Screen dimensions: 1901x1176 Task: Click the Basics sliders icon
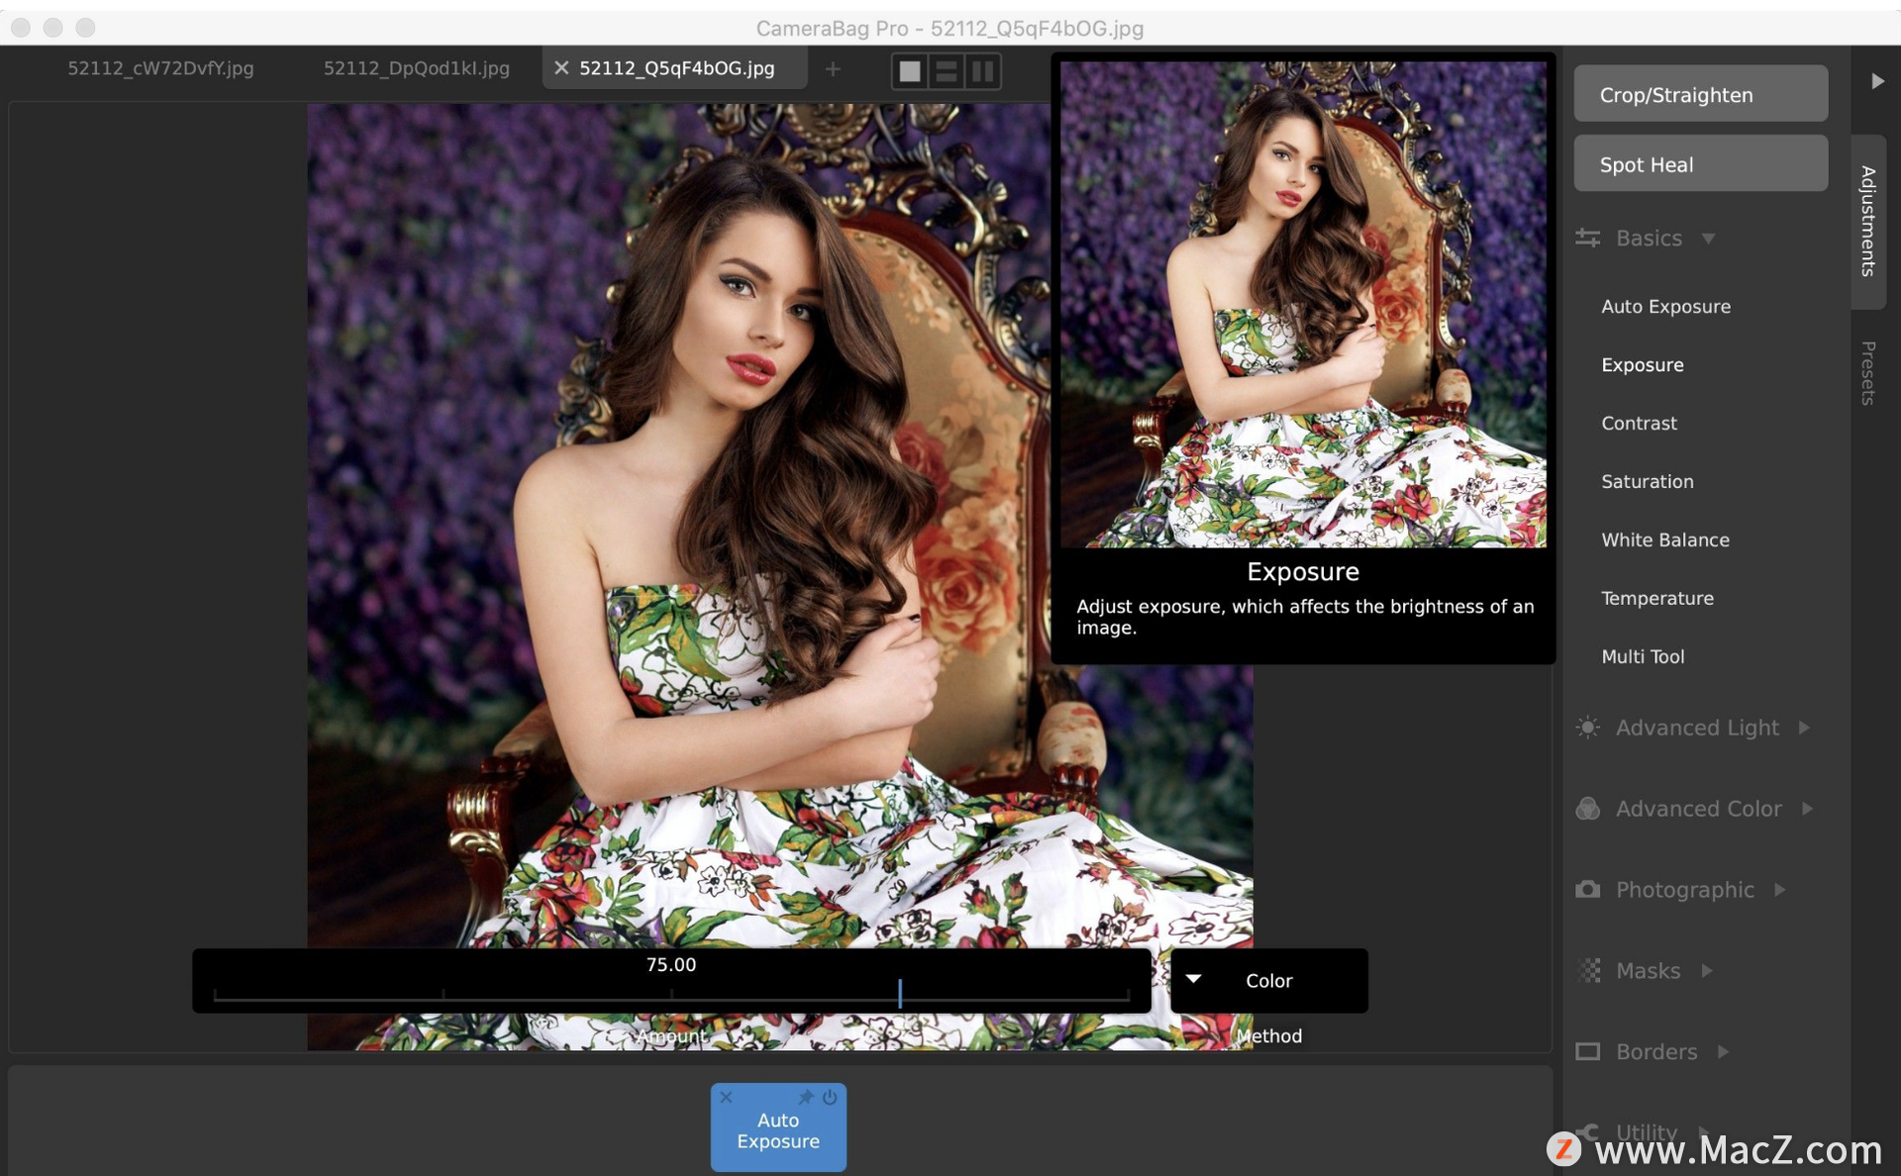(1587, 238)
